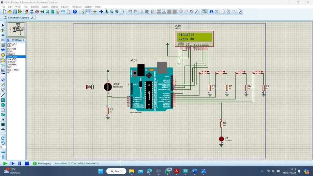Viewport: 313px width, 176px height.
Task: Open the 5 Message(s) log
Action: click(42, 163)
